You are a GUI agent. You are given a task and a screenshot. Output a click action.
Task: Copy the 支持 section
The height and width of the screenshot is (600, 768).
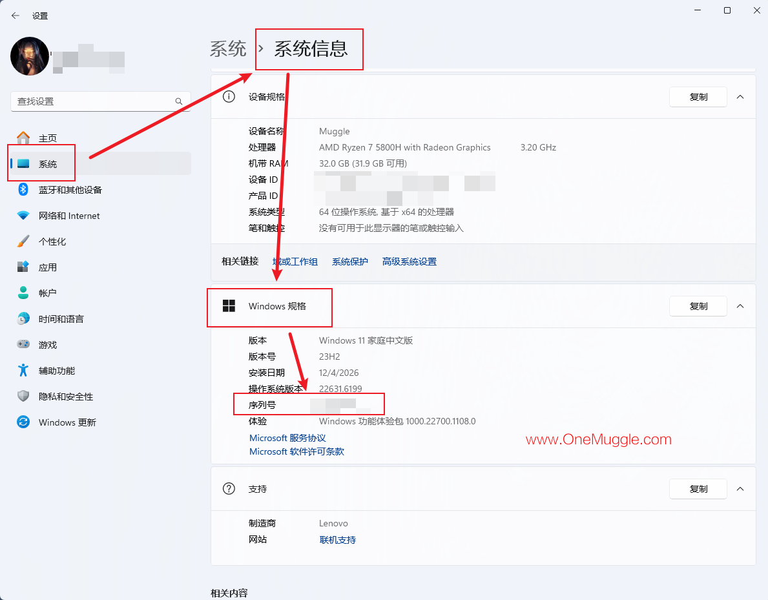coord(698,489)
